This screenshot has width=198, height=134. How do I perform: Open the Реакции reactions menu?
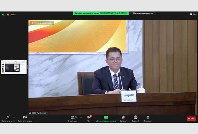[x=148, y=118]
